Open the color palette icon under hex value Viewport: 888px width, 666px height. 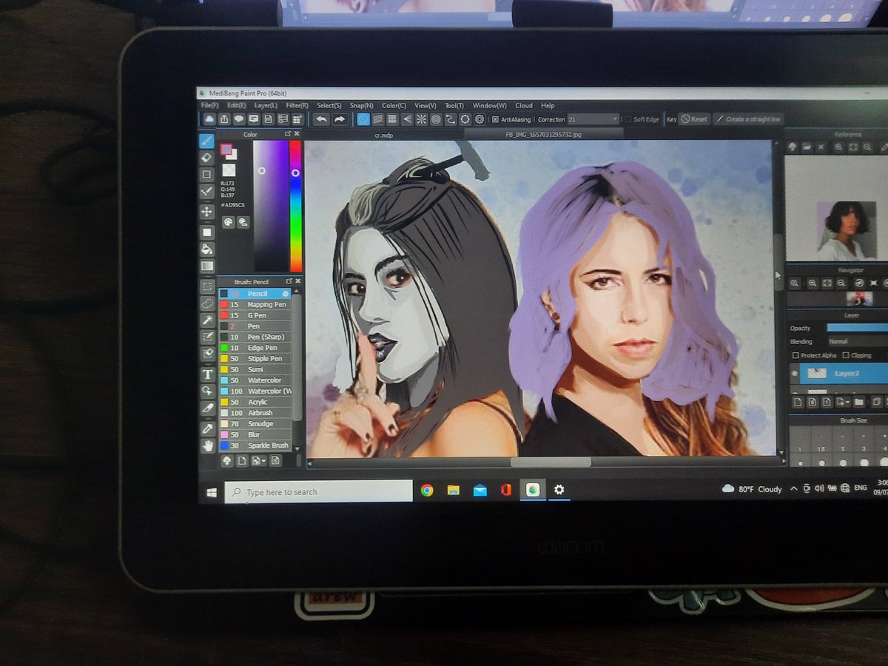click(228, 222)
